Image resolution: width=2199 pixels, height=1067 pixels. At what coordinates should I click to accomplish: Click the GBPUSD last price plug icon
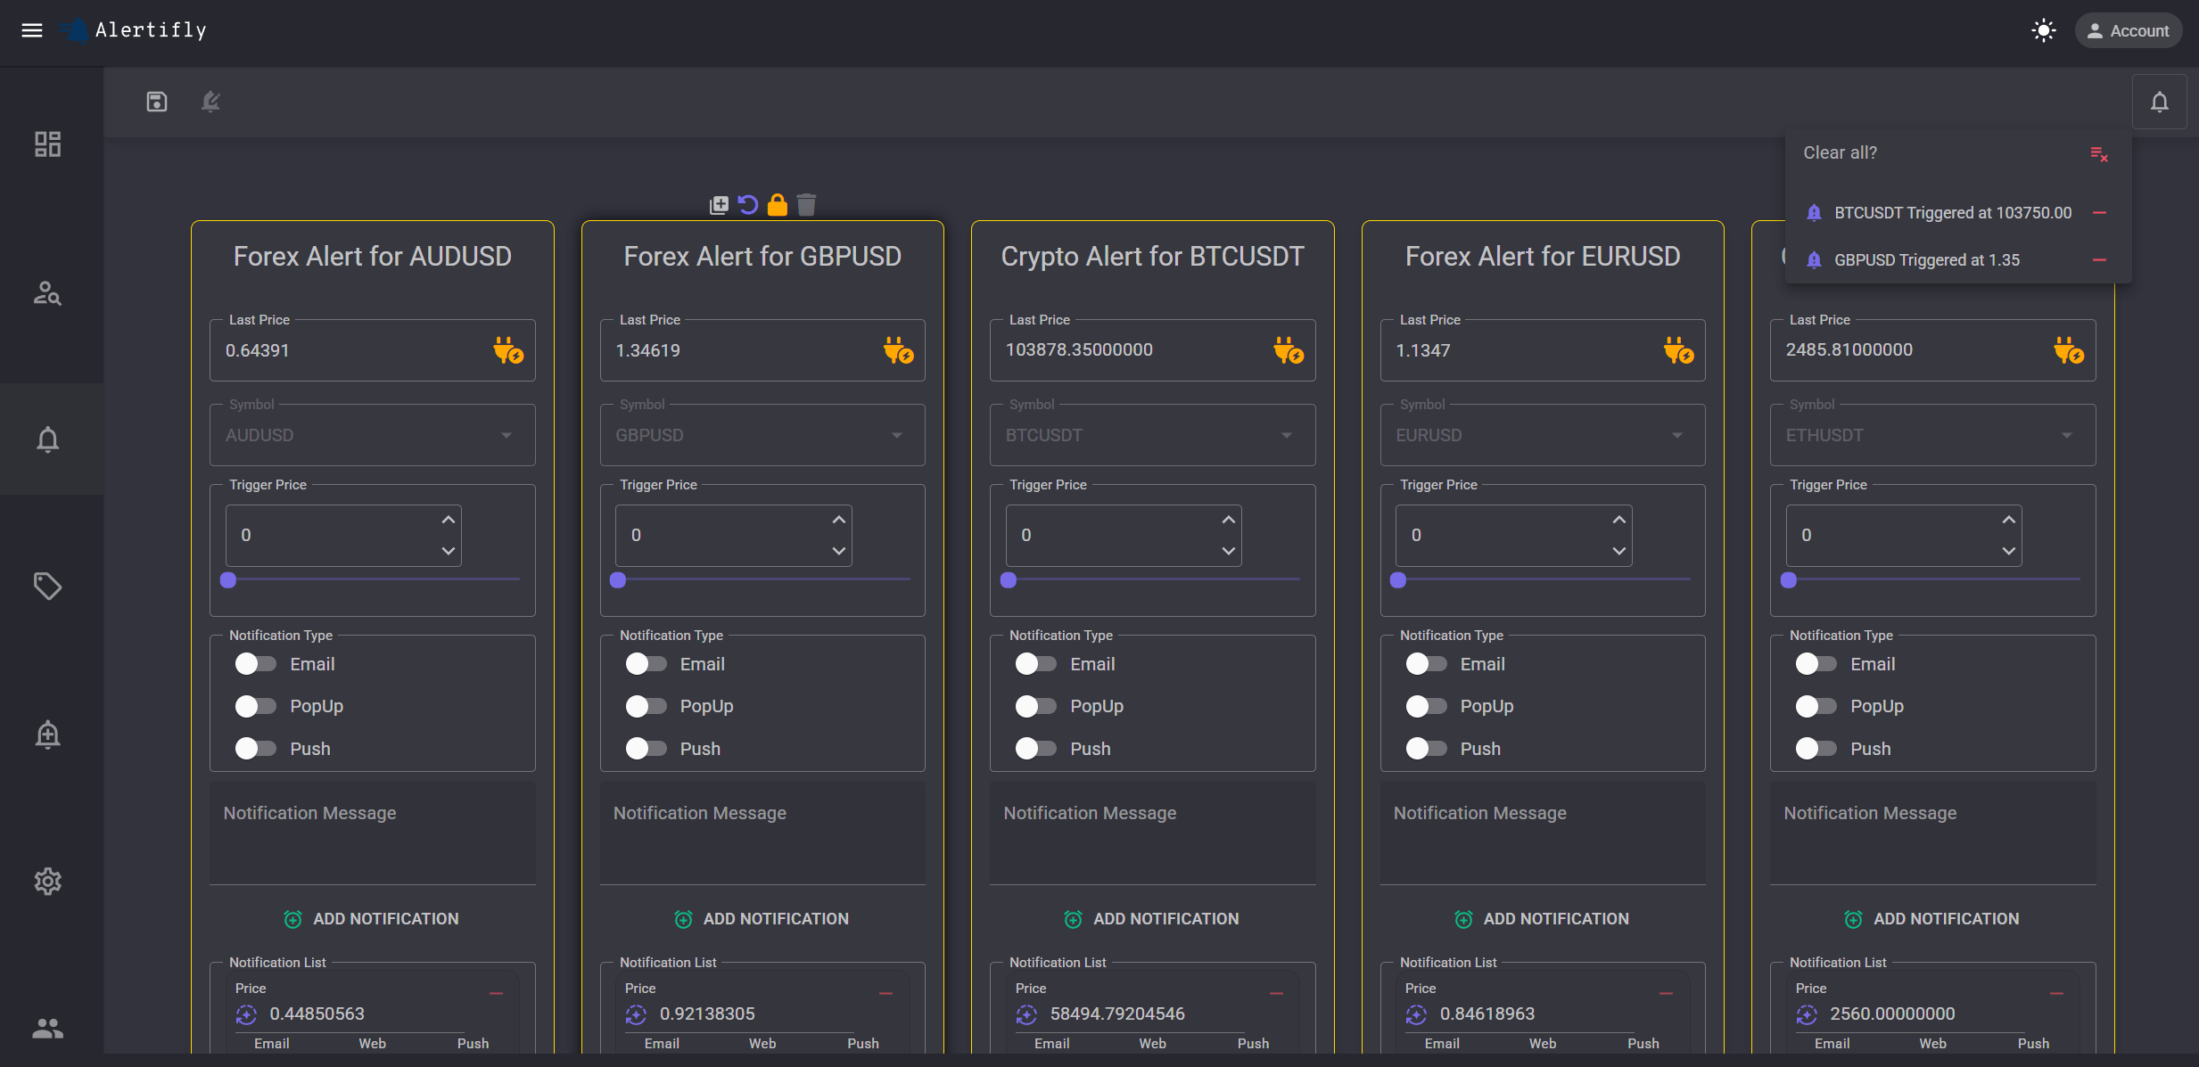coord(898,350)
